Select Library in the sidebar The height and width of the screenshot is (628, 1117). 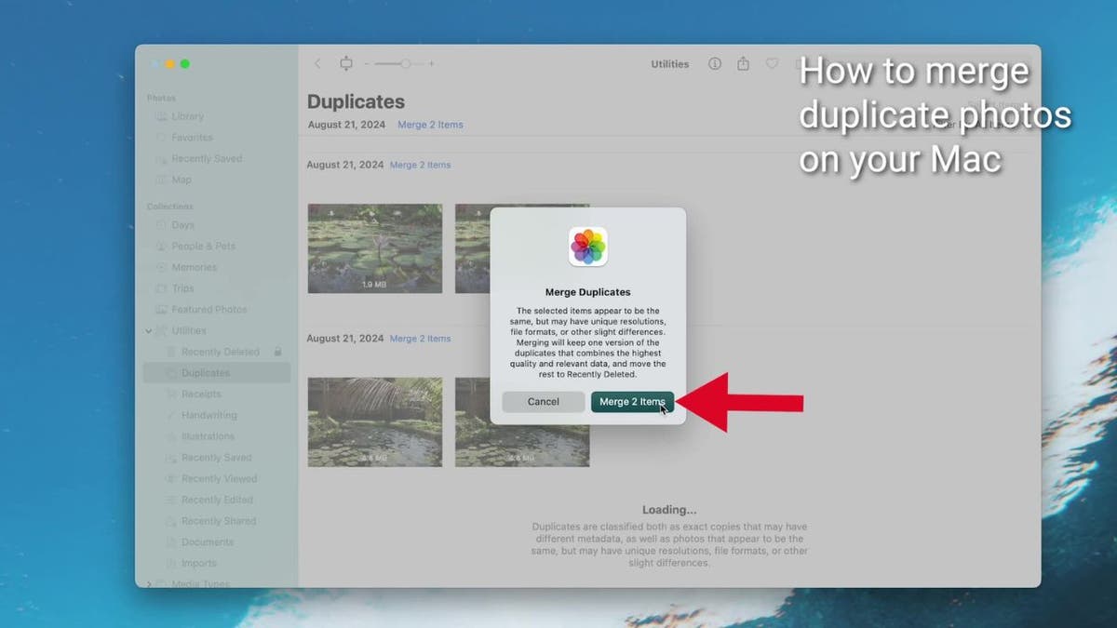187,116
